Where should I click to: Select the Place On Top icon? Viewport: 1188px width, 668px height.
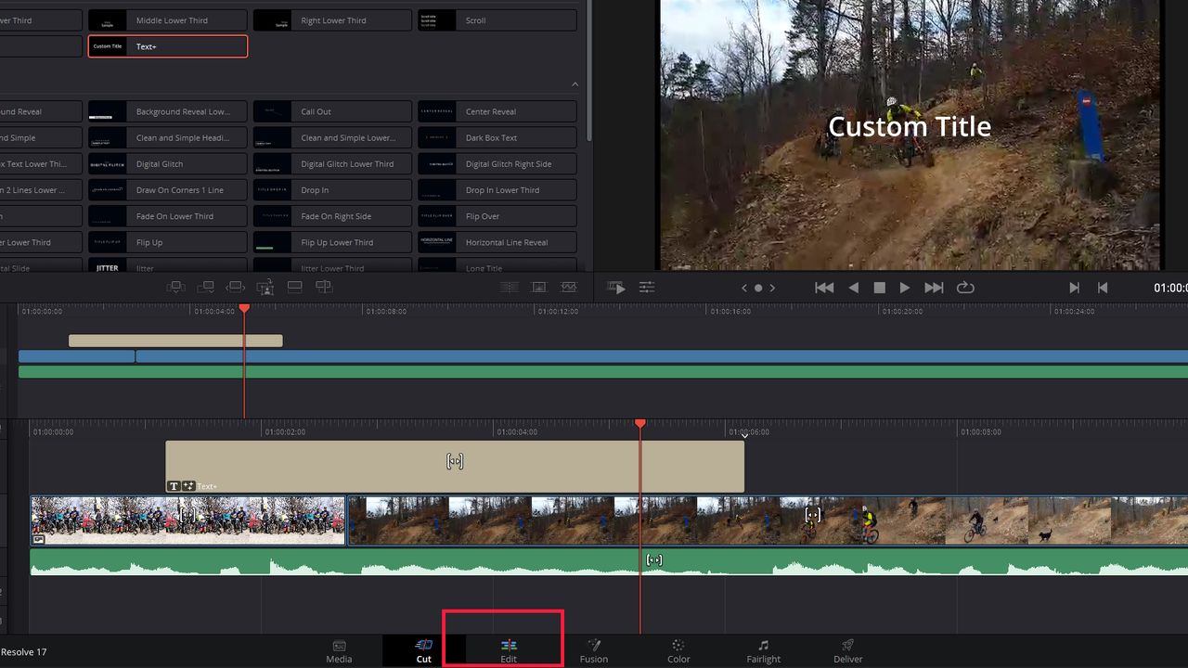click(x=294, y=287)
